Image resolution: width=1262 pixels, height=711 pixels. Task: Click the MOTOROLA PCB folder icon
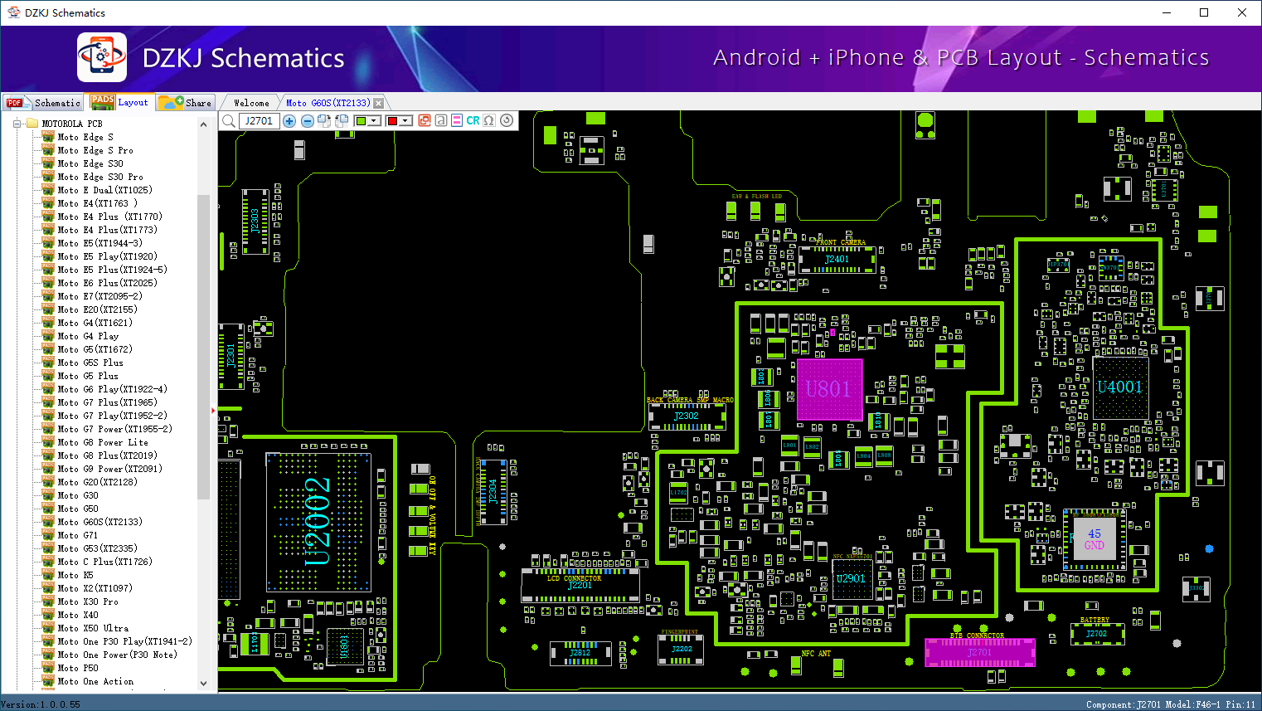(32, 124)
